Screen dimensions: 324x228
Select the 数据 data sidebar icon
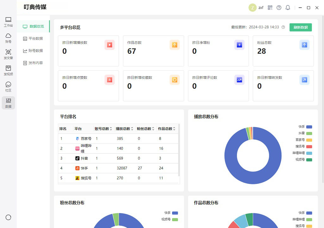[8, 103]
